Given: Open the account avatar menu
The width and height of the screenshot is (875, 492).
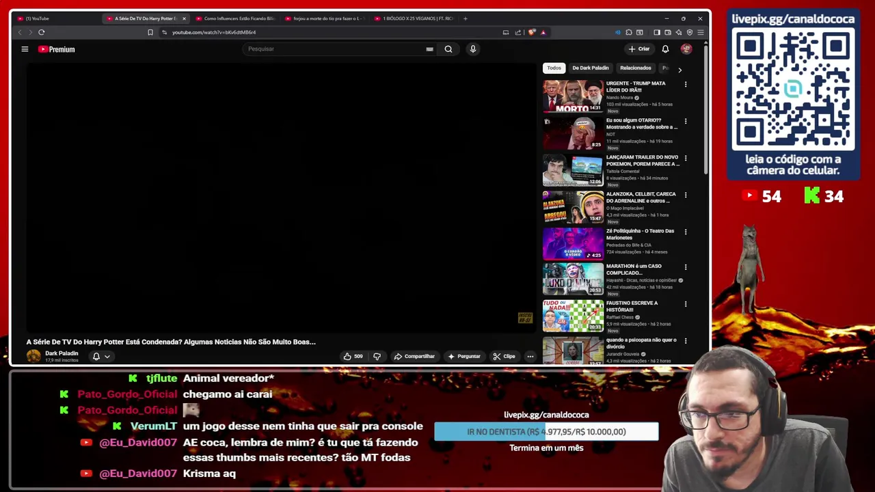Looking at the screenshot, I should pyautogui.click(x=686, y=49).
